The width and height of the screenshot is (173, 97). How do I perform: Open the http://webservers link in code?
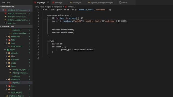pos(84,50)
